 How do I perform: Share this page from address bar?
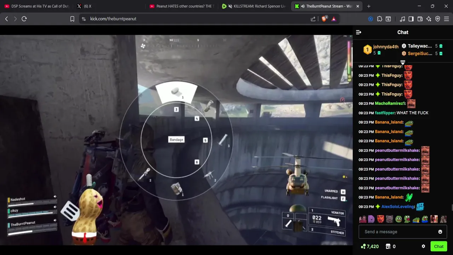[313, 19]
